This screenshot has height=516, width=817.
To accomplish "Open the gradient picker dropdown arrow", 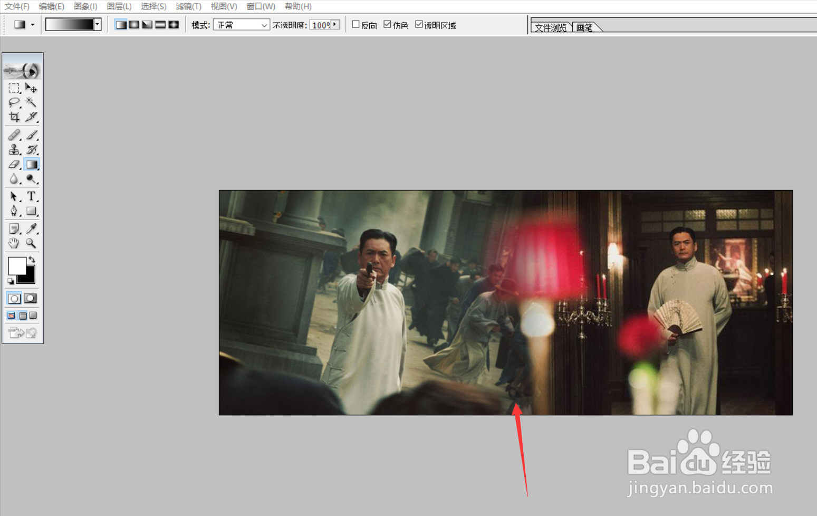I will 98,24.
